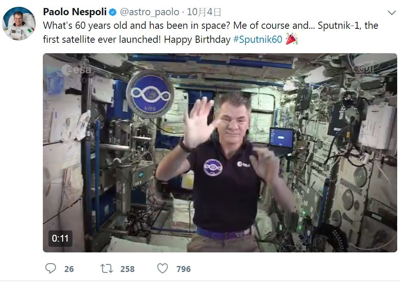
Task: Open the #Sputnik60 hashtag
Action: (257, 40)
